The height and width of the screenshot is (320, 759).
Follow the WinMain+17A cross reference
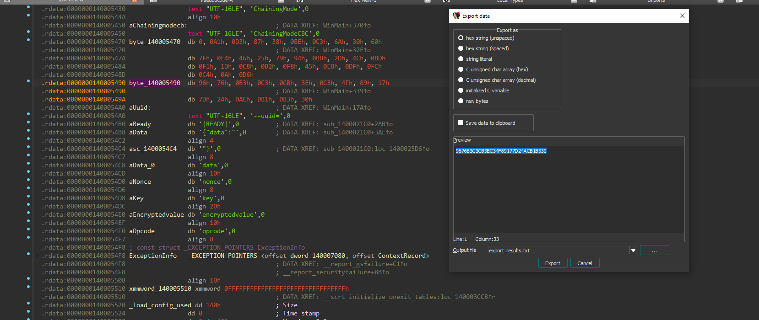[347, 107]
